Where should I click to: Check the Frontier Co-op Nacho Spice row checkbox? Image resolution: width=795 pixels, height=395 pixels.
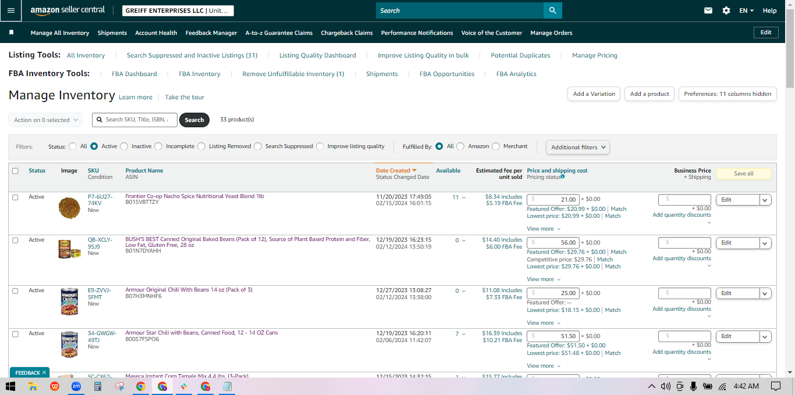15,197
